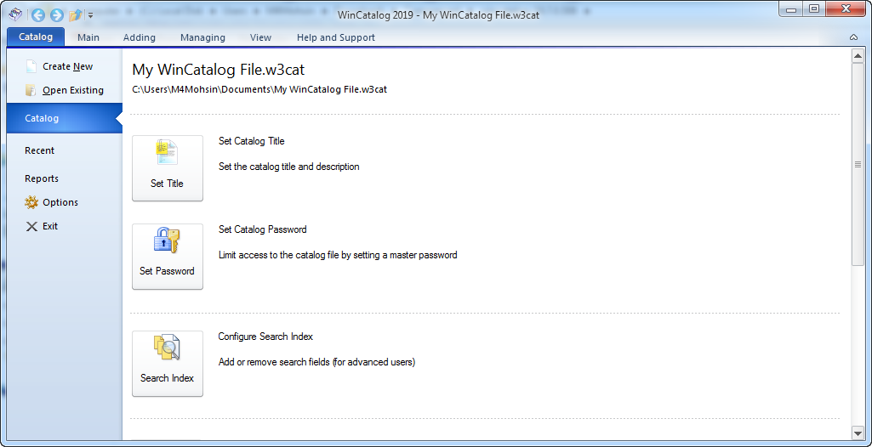Click "Set the catalog title and description" text
The image size is (872, 447).
click(x=289, y=167)
